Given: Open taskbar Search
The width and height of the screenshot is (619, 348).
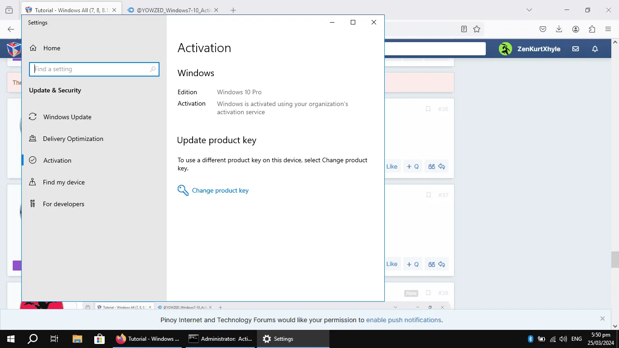Looking at the screenshot, I should [33, 338].
